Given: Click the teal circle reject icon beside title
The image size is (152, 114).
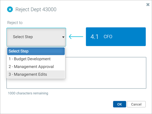Looking at the screenshot, I should click(10, 9).
